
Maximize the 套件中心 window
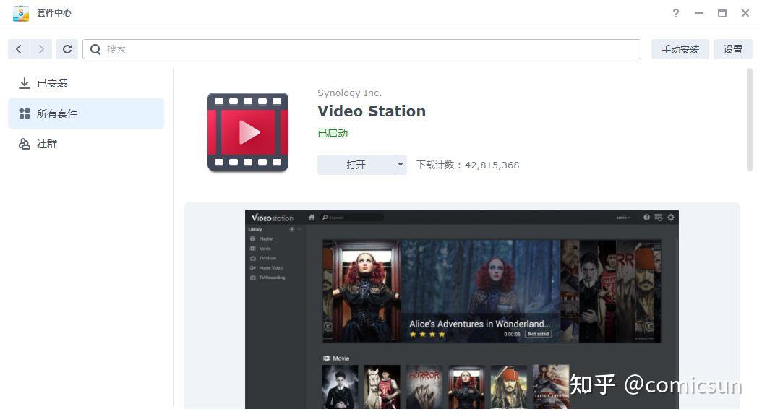pos(722,13)
